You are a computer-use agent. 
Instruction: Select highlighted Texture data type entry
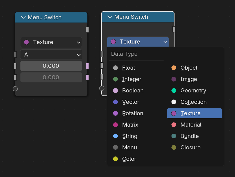195,113
